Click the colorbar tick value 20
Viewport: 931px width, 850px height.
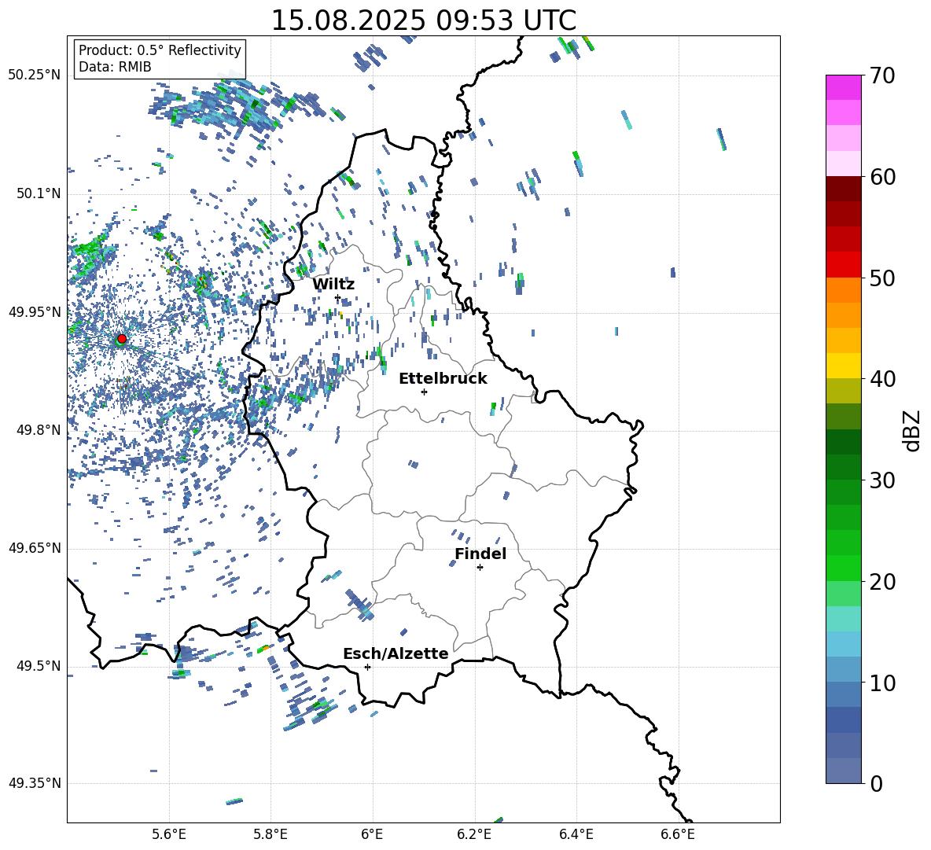pyautogui.click(x=883, y=582)
